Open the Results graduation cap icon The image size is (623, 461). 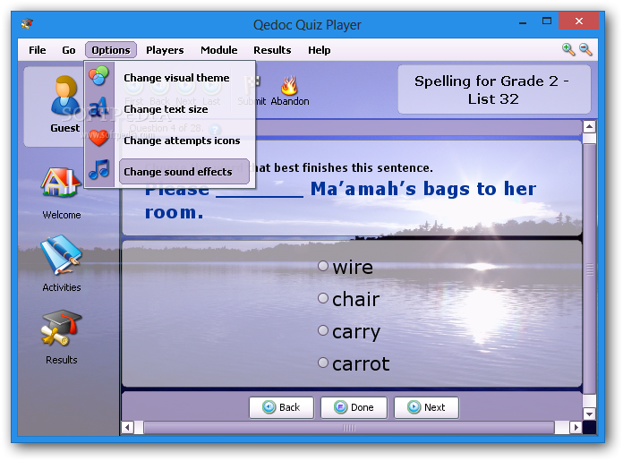[62, 329]
